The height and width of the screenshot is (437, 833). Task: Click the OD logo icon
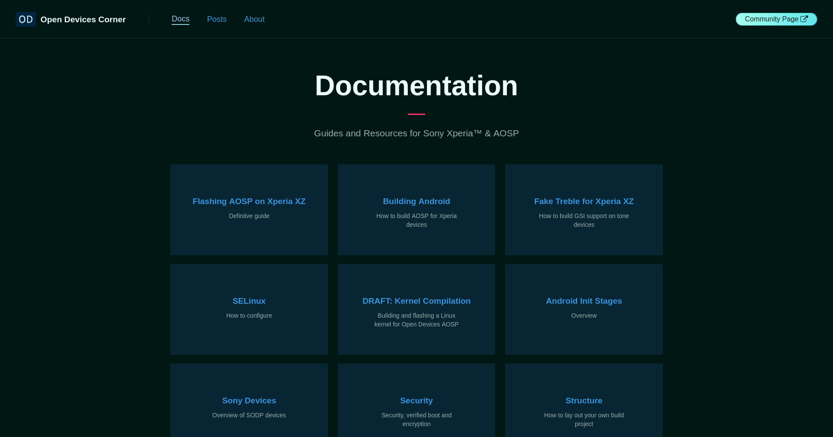click(26, 19)
